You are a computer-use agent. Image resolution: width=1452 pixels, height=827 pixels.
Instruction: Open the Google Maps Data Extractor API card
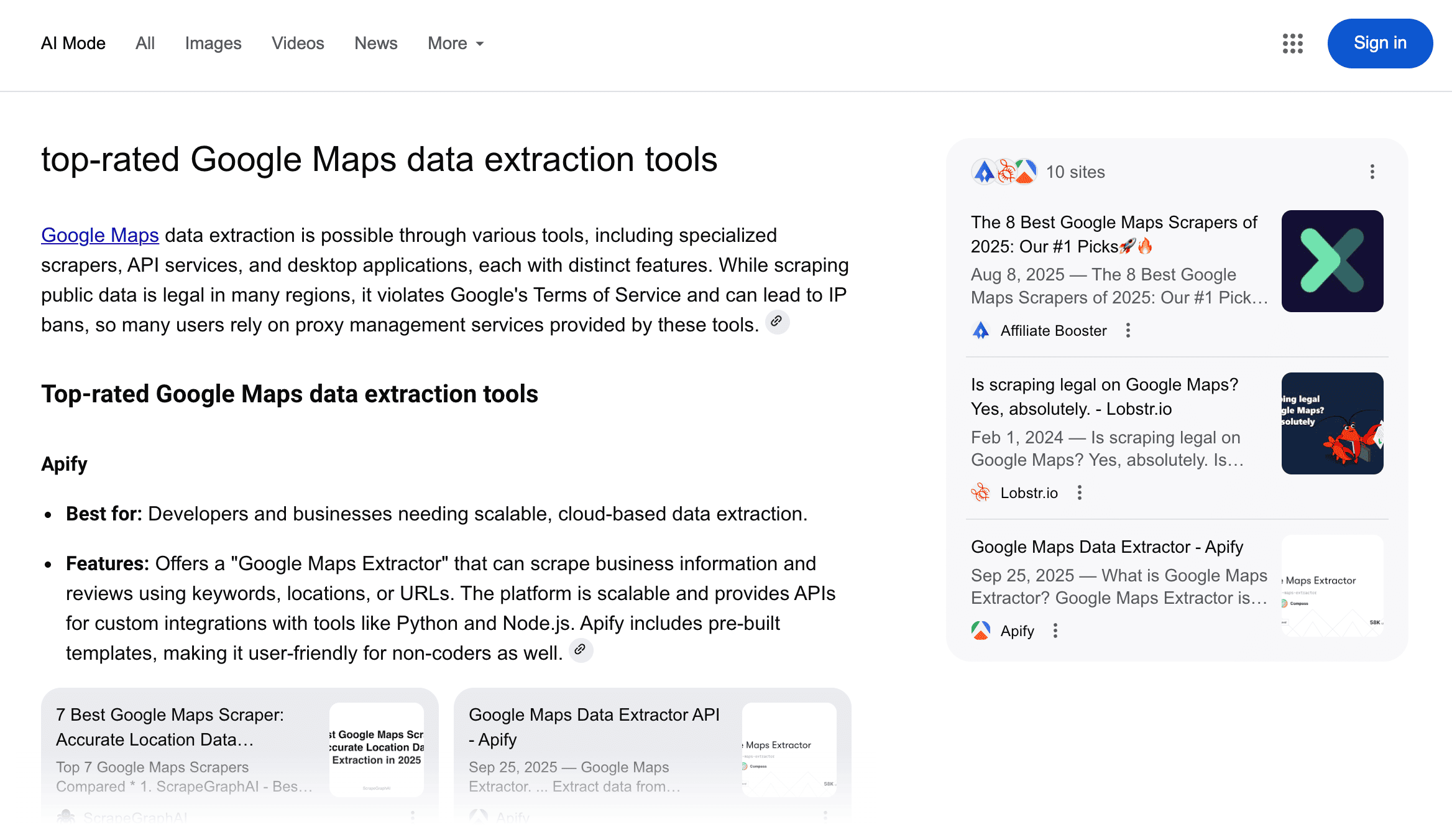click(x=594, y=727)
